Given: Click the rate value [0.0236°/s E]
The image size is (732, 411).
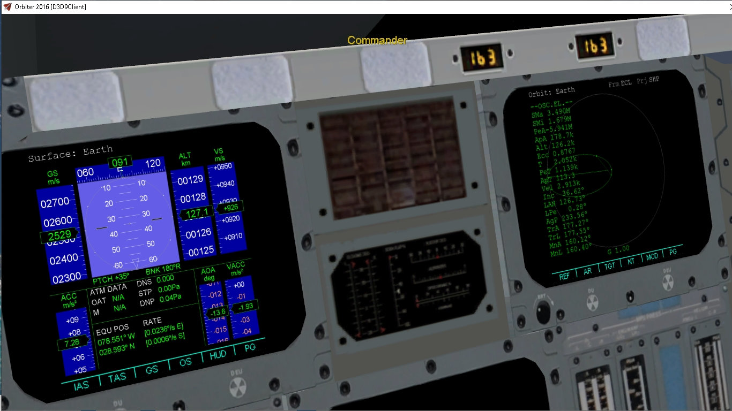Looking at the screenshot, I should tap(164, 331).
